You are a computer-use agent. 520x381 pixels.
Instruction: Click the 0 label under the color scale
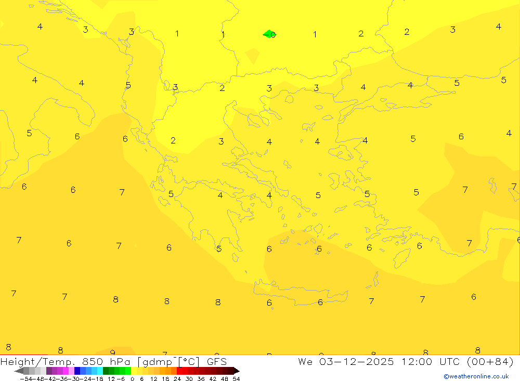click(x=132, y=379)
